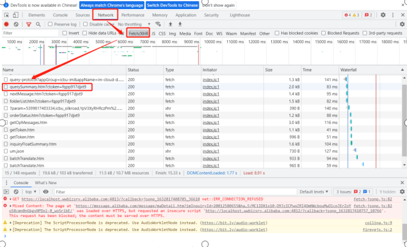407x247 pixels.
Task: Click the network Filter text field
Action: pyautogui.click(x=31, y=33)
